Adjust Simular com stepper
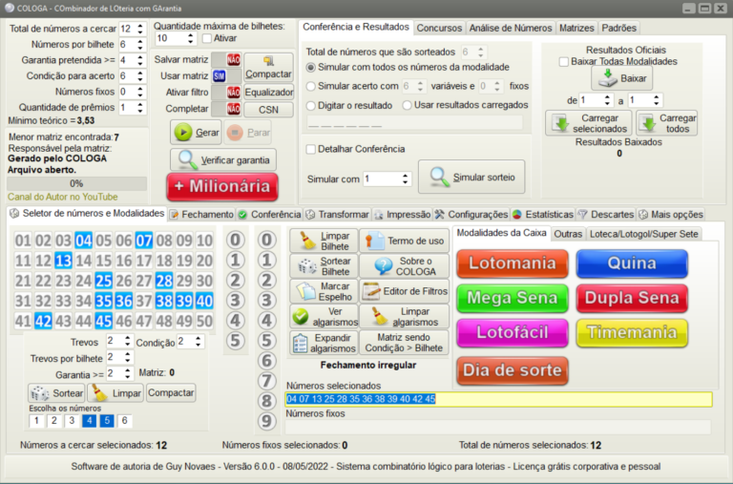The image size is (733, 484). click(x=405, y=179)
